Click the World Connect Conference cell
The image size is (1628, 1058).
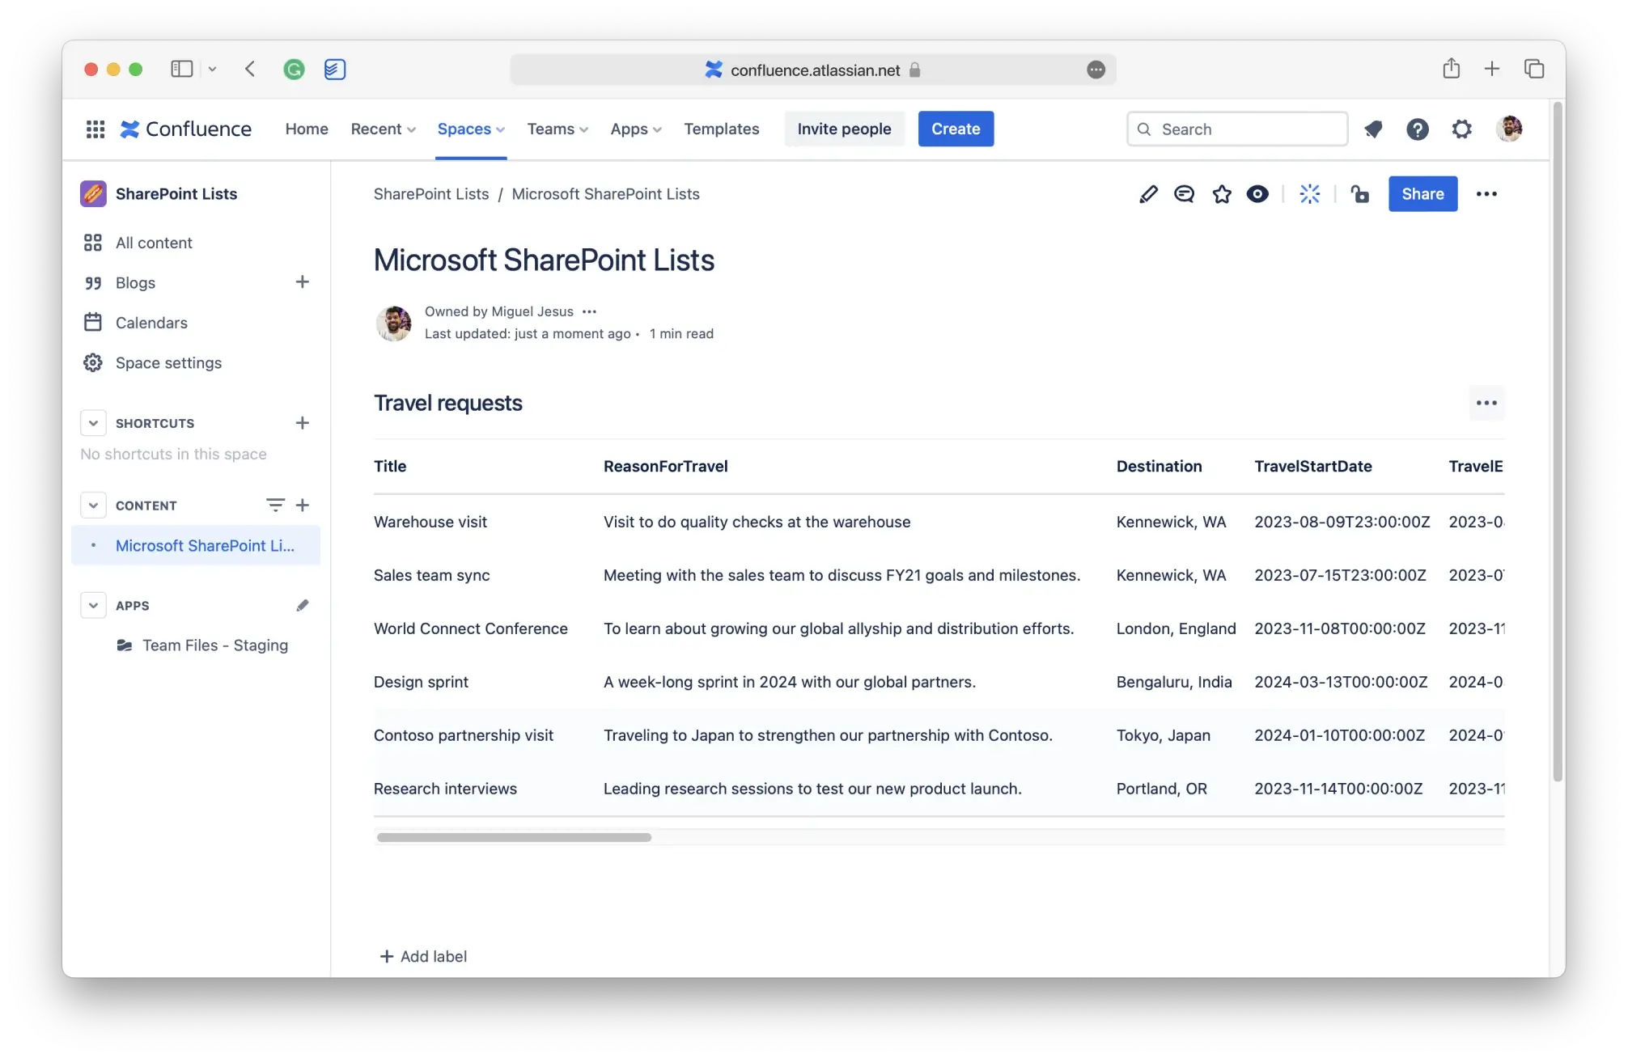(x=471, y=629)
